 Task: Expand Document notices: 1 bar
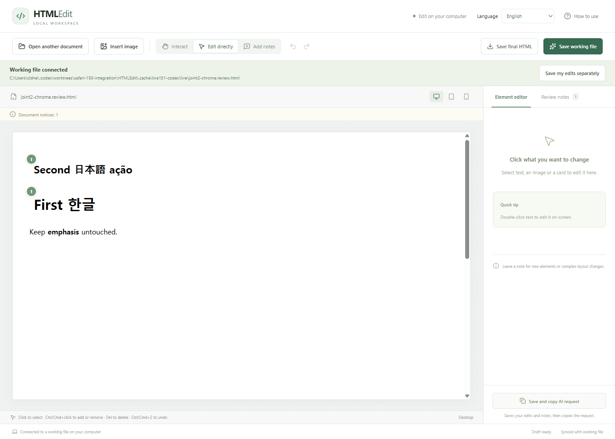tap(242, 115)
